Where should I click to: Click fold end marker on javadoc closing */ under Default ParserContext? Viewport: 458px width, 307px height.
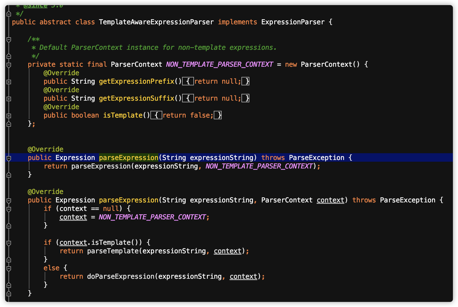pos(9,56)
